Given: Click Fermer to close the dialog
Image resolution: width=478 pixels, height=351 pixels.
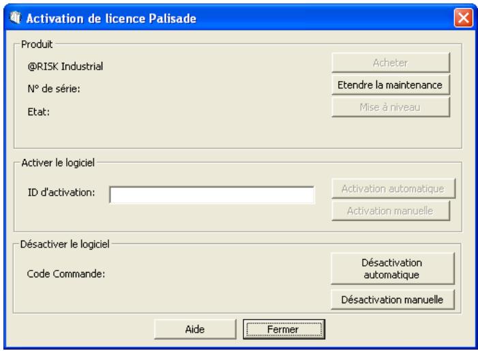Looking at the screenshot, I should click(x=284, y=329).
